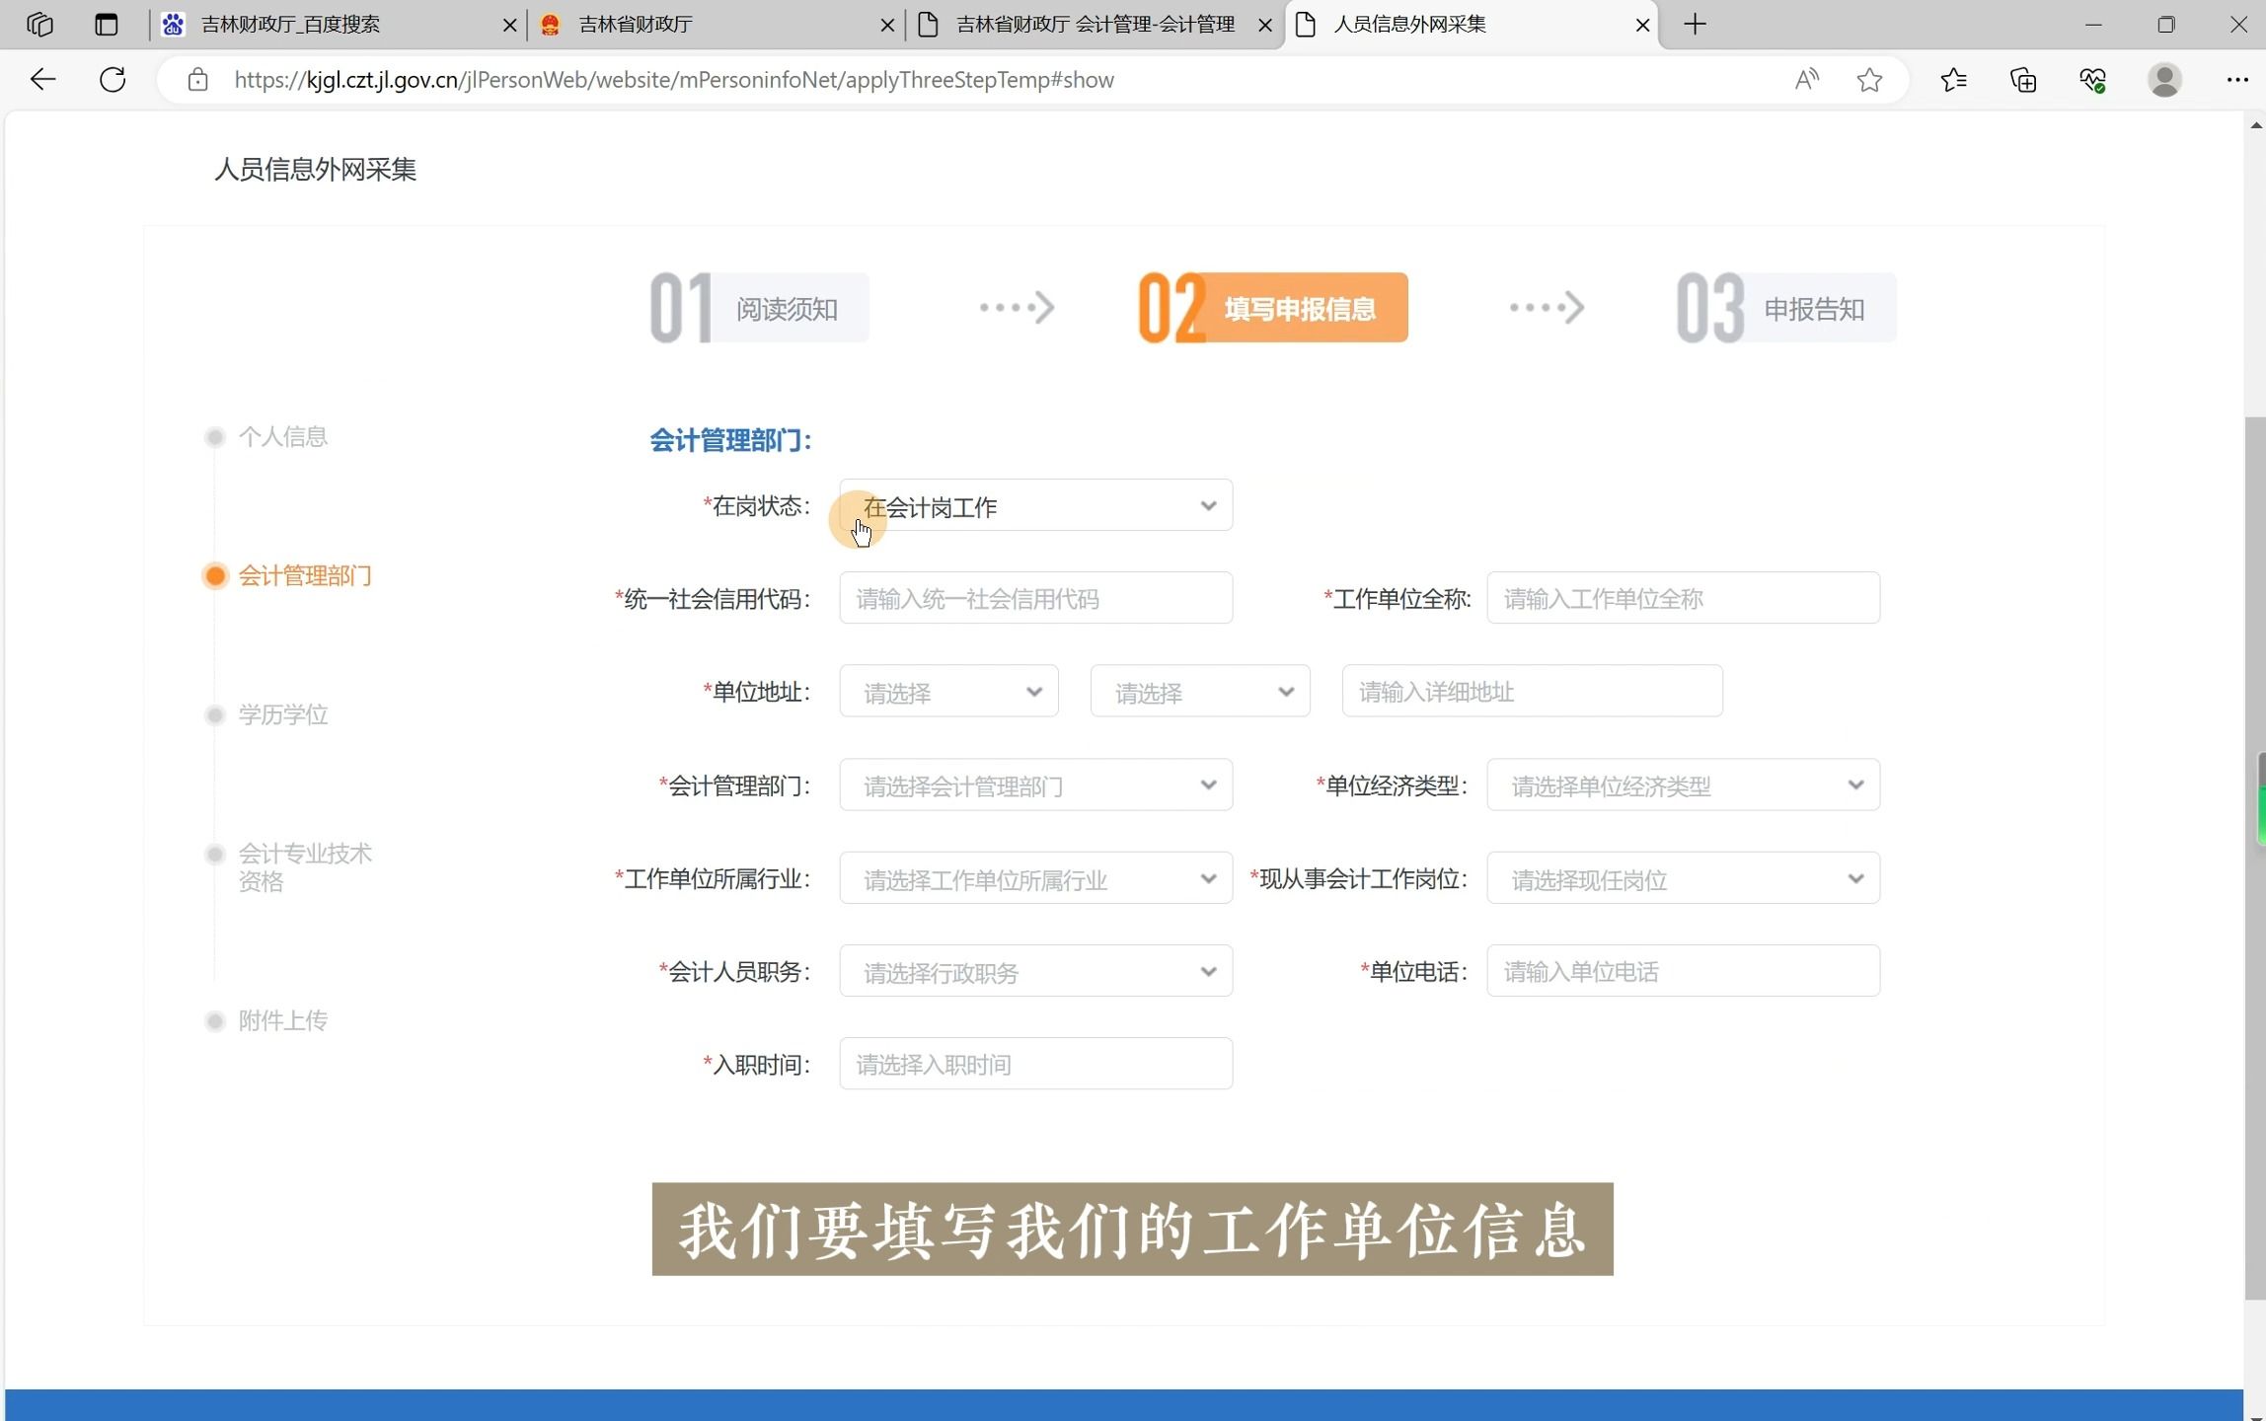Click the 单位电话 input field

tap(1683, 971)
